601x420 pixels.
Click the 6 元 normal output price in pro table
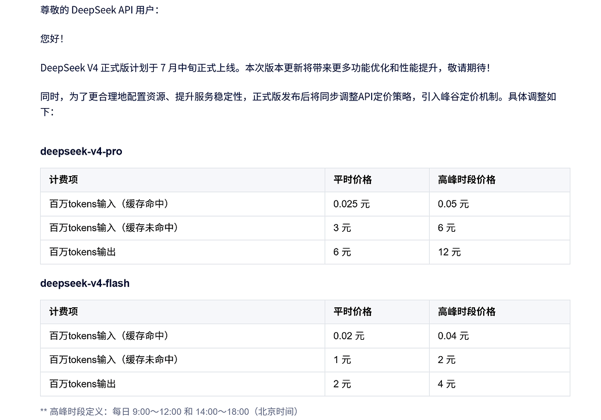click(x=342, y=252)
